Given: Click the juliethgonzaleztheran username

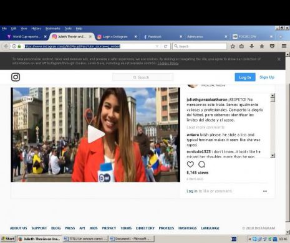Looking at the screenshot, I should (x=207, y=100).
